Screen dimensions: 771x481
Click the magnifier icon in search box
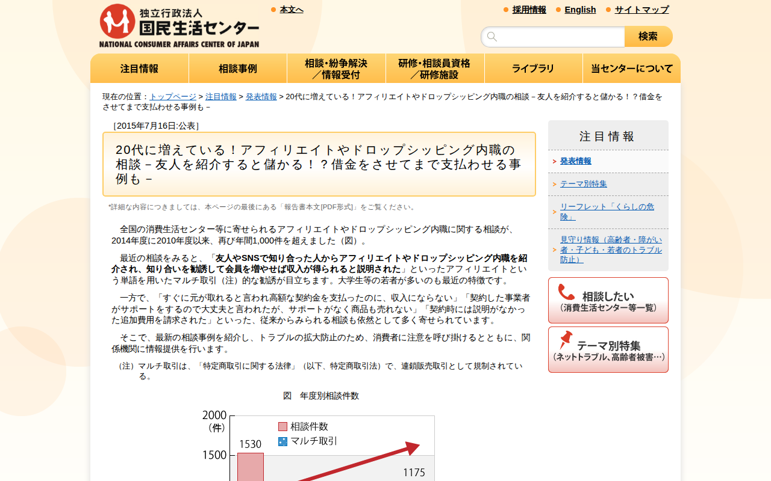(492, 37)
